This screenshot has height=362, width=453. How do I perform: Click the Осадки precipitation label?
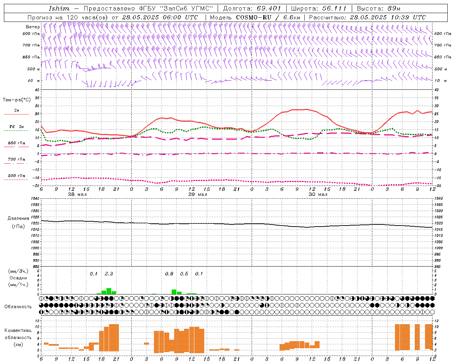click(x=18, y=278)
